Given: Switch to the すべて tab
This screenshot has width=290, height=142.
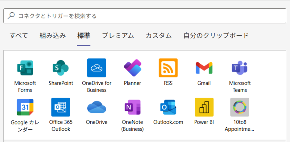Looking at the screenshot, I should (x=19, y=36).
